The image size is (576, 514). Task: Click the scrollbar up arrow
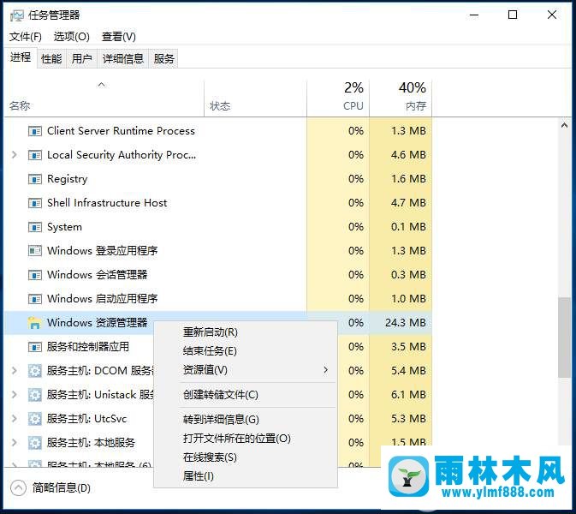(x=564, y=126)
